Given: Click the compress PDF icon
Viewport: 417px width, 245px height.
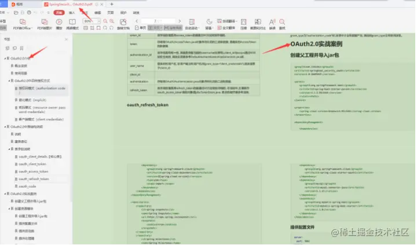Looking at the screenshot, I should pyautogui.click(x=244, y=22).
